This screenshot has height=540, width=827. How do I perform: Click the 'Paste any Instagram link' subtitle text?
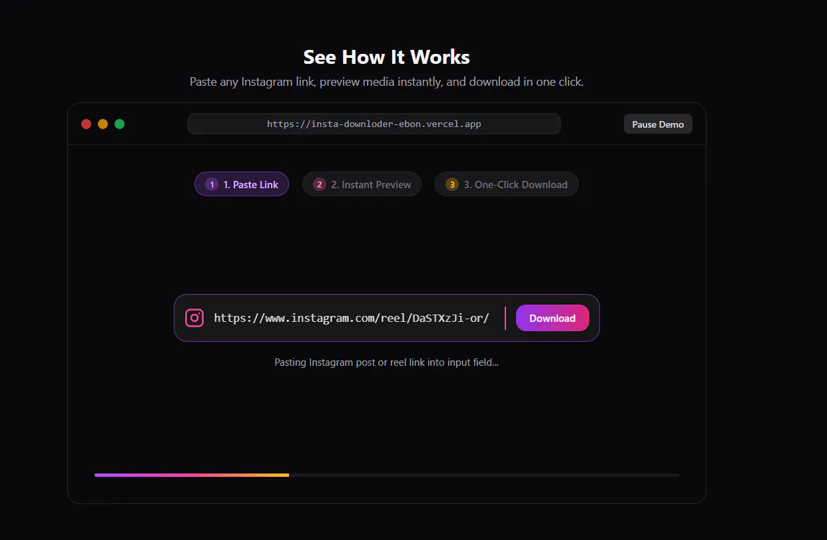[387, 82]
